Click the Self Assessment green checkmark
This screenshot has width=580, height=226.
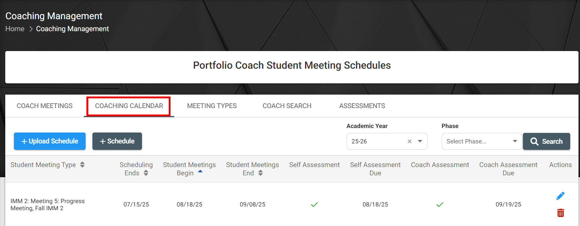pyautogui.click(x=314, y=205)
